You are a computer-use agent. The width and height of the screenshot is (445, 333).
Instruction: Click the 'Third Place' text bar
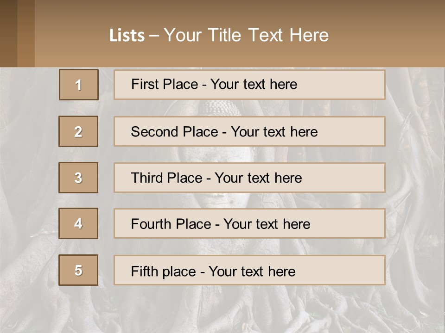[x=249, y=178]
